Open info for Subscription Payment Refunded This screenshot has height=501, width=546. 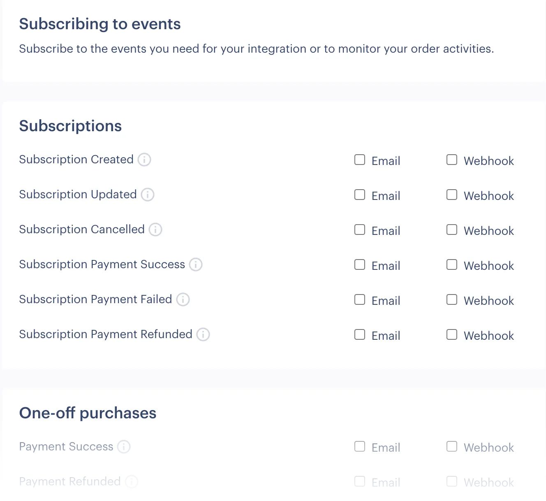tap(203, 335)
